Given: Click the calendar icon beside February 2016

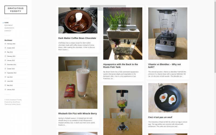Looking at the screenshot, I should (5, 44).
